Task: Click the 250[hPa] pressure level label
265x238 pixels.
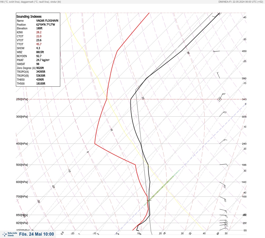Action: (x=22, y=99)
